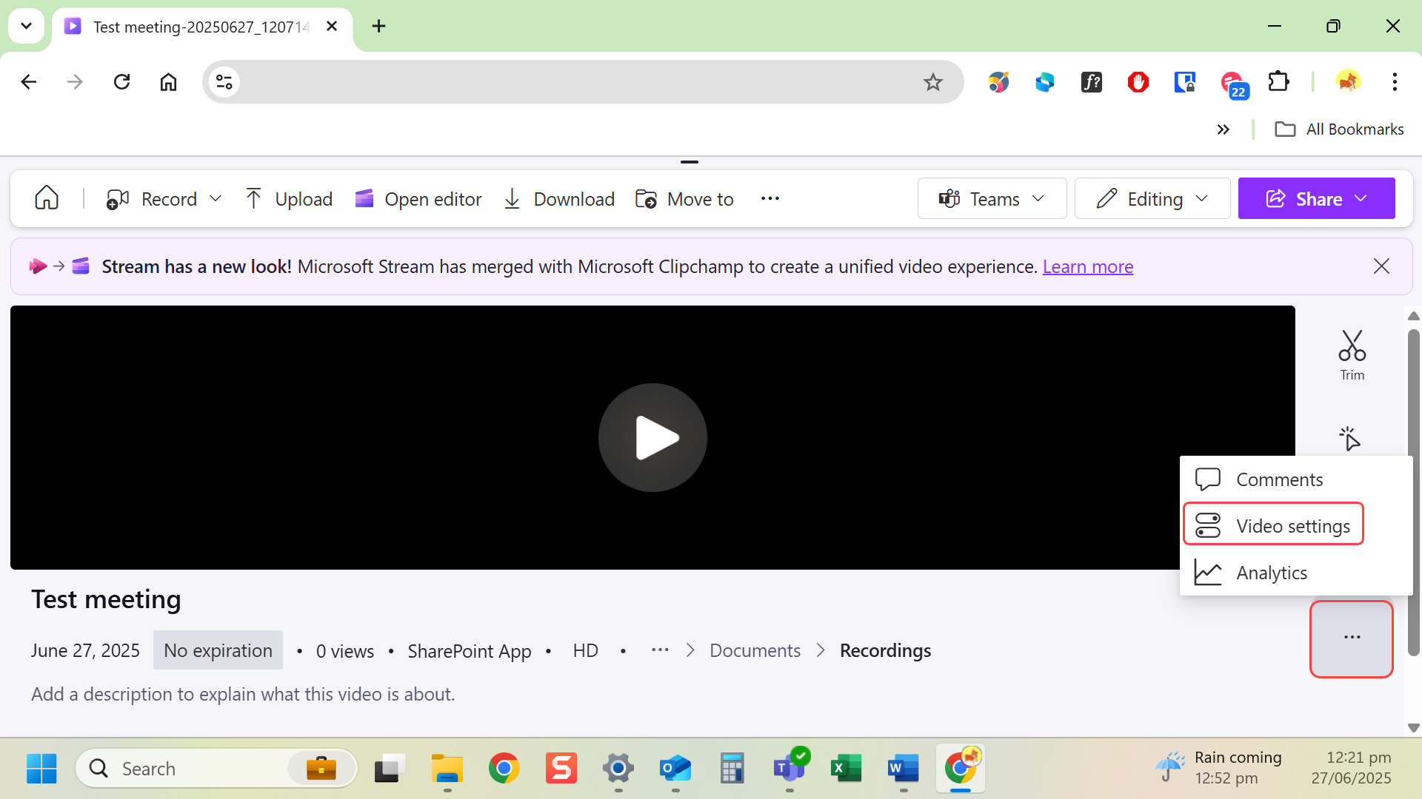
Task: Expand breadcrumb ellipsis before Documents
Action: [660, 650]
